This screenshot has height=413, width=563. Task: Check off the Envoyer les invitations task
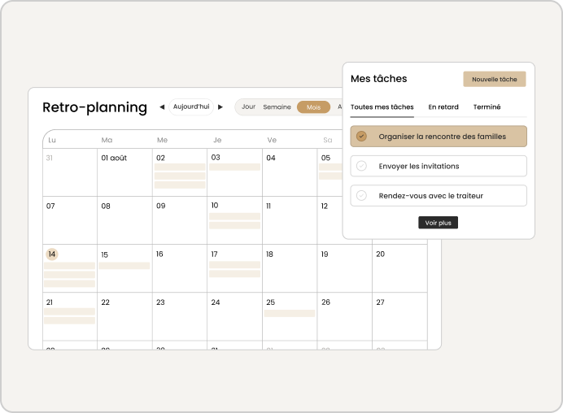[361, 166]
